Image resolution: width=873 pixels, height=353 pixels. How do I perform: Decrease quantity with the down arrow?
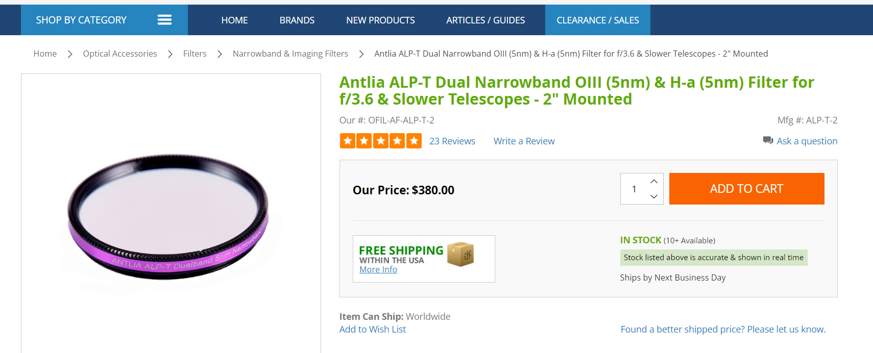[654, 196]
